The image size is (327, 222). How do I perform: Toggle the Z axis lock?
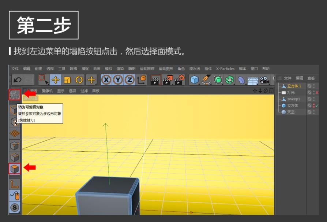[x=129, y=79]
